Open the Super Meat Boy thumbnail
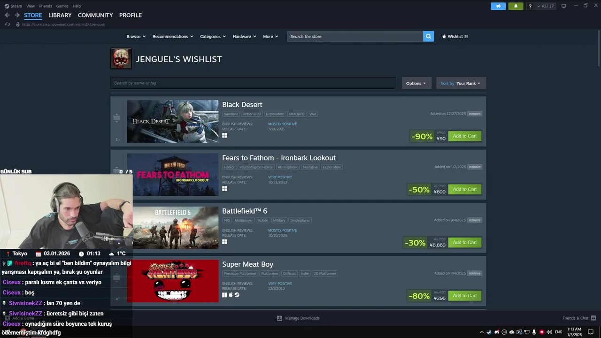 pyautogui.click(x=173, y=281)
